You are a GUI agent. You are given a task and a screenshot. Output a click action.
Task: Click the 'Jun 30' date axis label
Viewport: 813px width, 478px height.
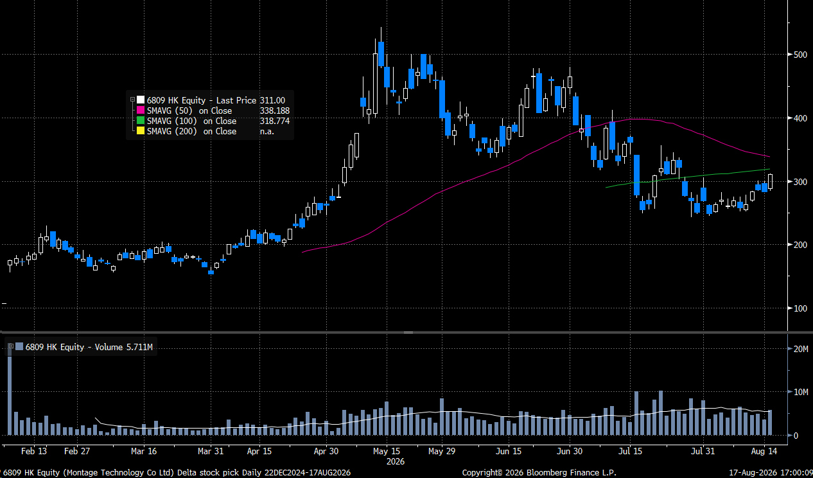570,451
